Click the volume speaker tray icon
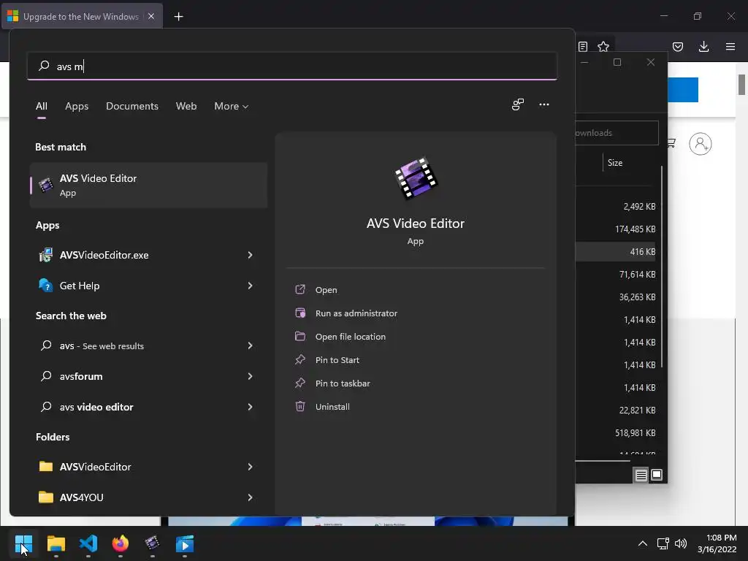This screenshot has width=748, height=561. coord(681,543)
